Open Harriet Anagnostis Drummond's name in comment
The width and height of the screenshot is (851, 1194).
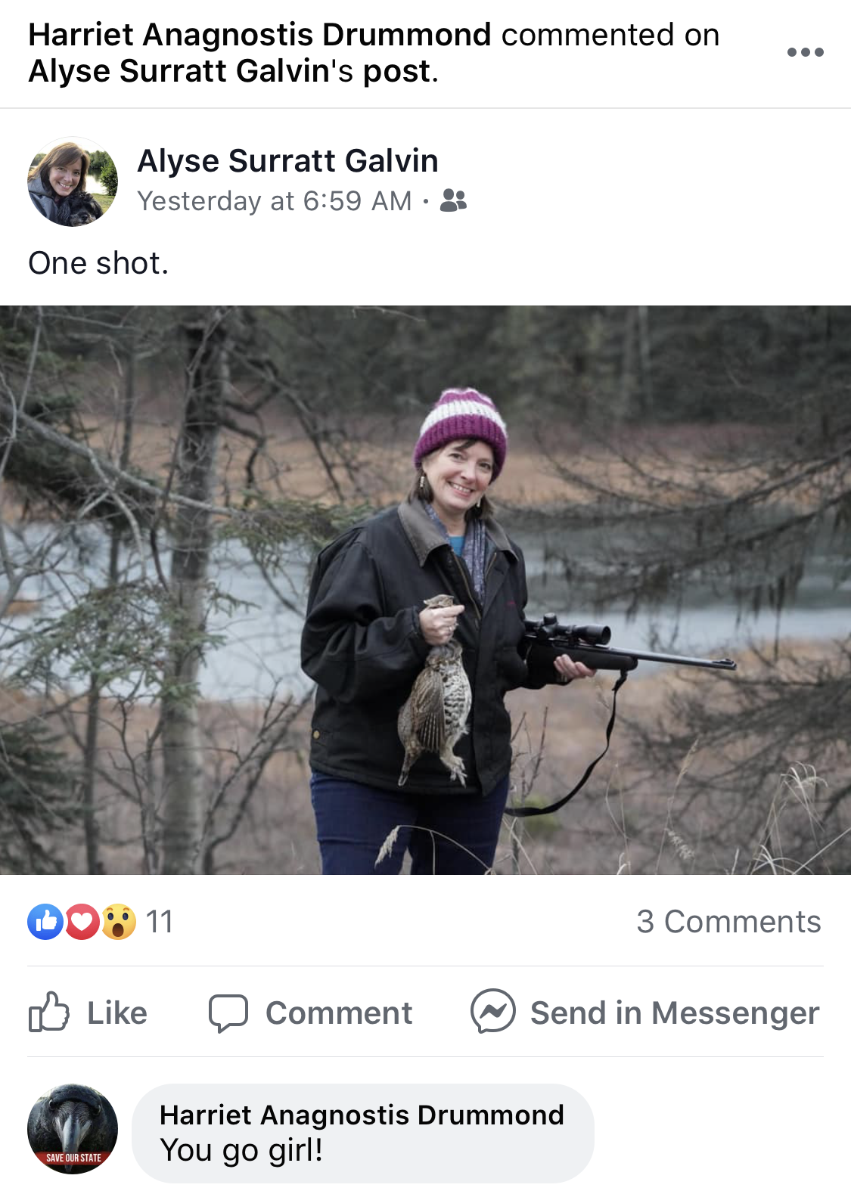click(x=362, y=1115)
